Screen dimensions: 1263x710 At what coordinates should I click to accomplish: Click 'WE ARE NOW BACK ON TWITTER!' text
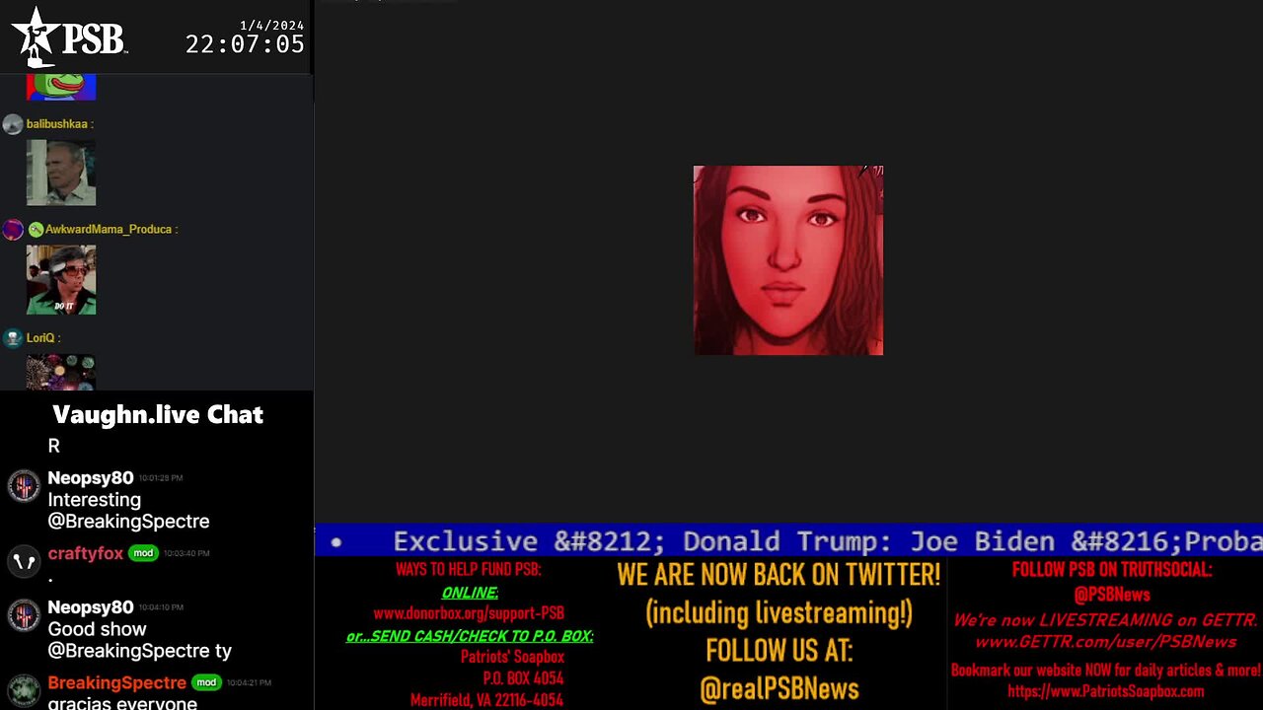coord(780,575)
